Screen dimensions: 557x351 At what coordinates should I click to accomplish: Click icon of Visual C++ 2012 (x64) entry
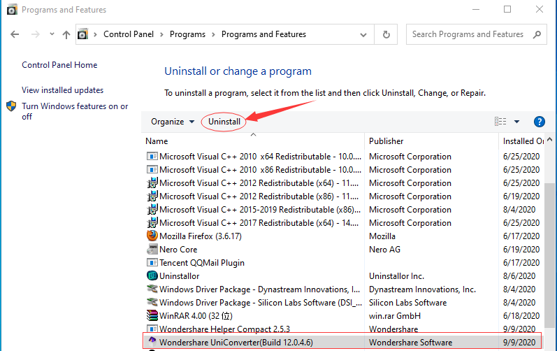point(152,183)
